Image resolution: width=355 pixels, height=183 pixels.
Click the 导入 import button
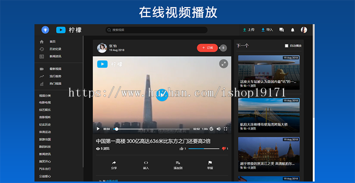point(267,30)
